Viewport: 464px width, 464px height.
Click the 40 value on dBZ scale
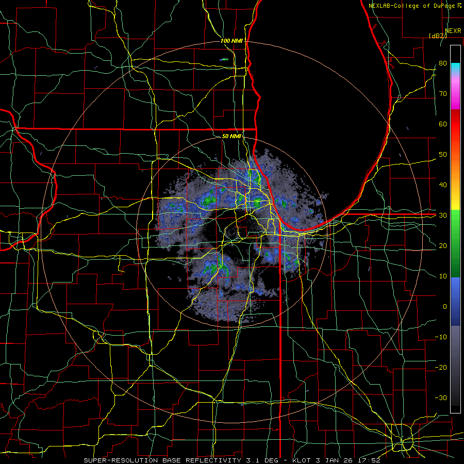pos(443,185)
